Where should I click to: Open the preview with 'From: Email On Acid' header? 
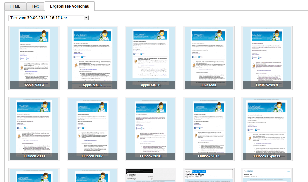[x=208, y=175]
